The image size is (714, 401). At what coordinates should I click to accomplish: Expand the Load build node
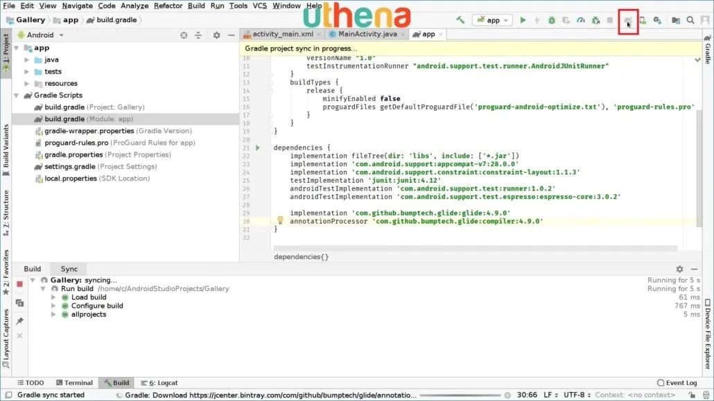[x=54, y=297]
